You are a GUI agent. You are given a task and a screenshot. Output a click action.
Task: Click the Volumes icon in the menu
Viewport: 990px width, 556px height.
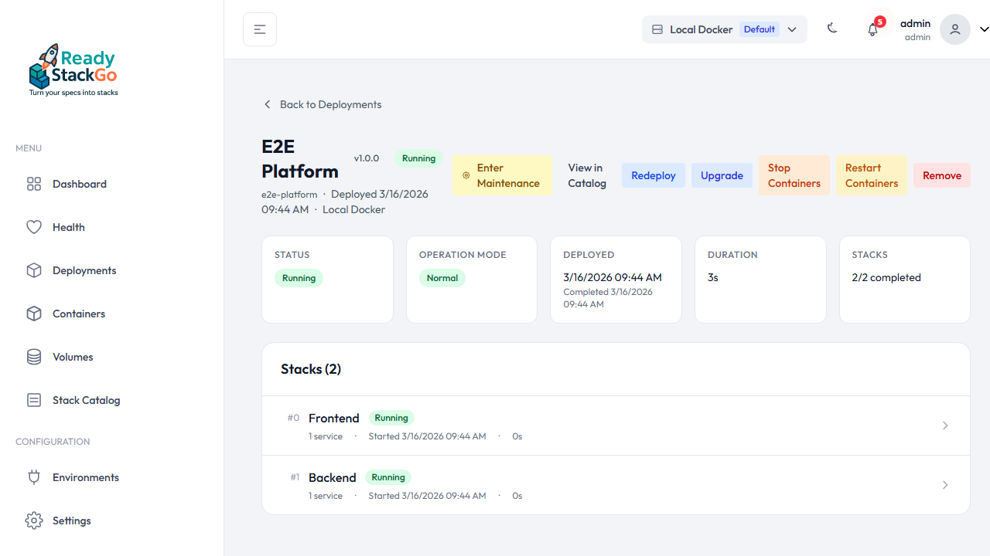[x=34, y=357]
